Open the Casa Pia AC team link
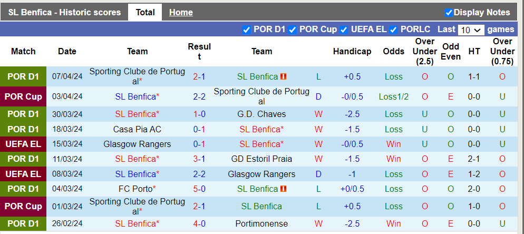 click(137, 129)
